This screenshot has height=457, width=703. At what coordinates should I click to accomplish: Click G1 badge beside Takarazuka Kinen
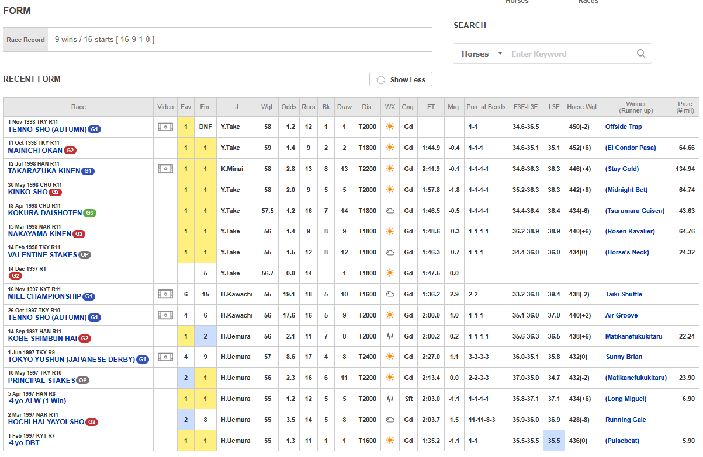pos(88,172)
